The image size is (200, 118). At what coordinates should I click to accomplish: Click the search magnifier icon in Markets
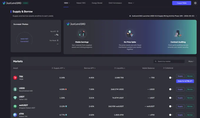pos(156,62)
